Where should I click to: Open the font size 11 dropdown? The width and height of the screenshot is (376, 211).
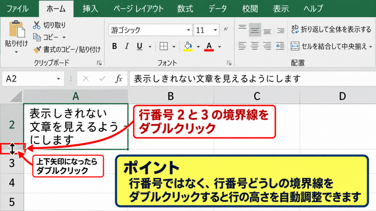[x=216, y=30]
